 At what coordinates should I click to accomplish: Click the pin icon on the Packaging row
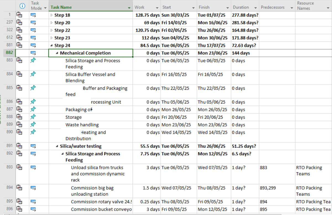pyautogui.click(x=33, y=109)
